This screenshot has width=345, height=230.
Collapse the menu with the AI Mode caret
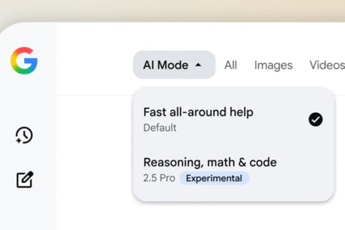click(198, 65)
